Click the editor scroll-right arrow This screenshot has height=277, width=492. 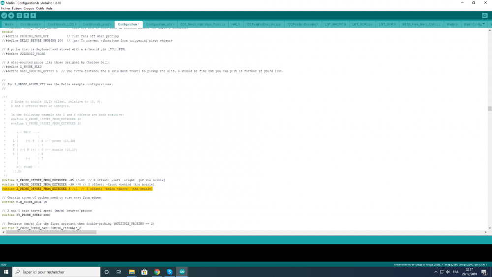pos(486,232)
